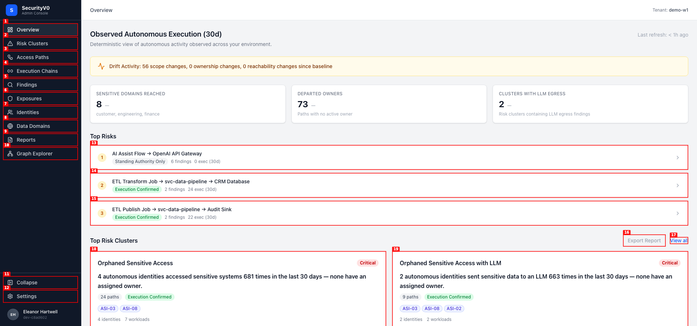The height and width of the screenshot is (326, 697).
Task: Click the Risk Clusters warning triangle icon
Action: coord(10,43)
